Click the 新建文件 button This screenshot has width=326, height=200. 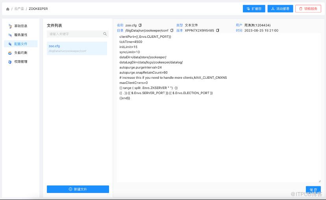[78, 189]
